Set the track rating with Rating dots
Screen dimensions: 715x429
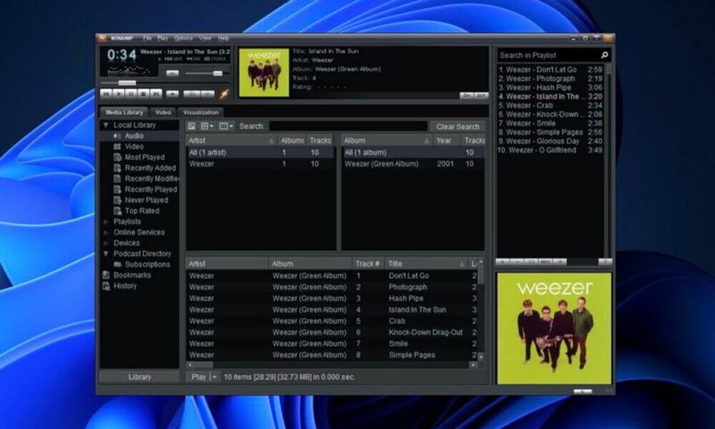pos(331,87)
